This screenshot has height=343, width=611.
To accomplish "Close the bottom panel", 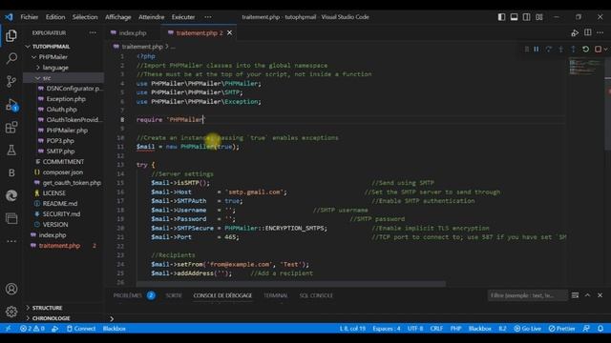I will coord(600,295).
